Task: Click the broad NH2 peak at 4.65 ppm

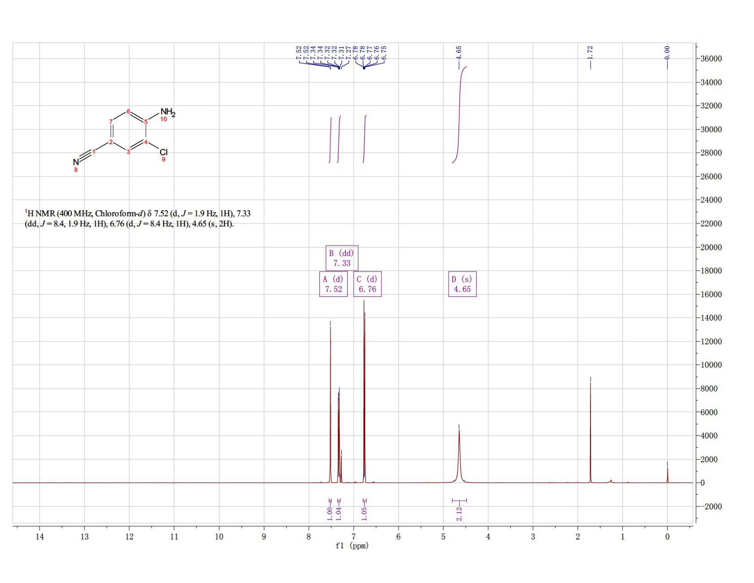Action: (459, 457)
